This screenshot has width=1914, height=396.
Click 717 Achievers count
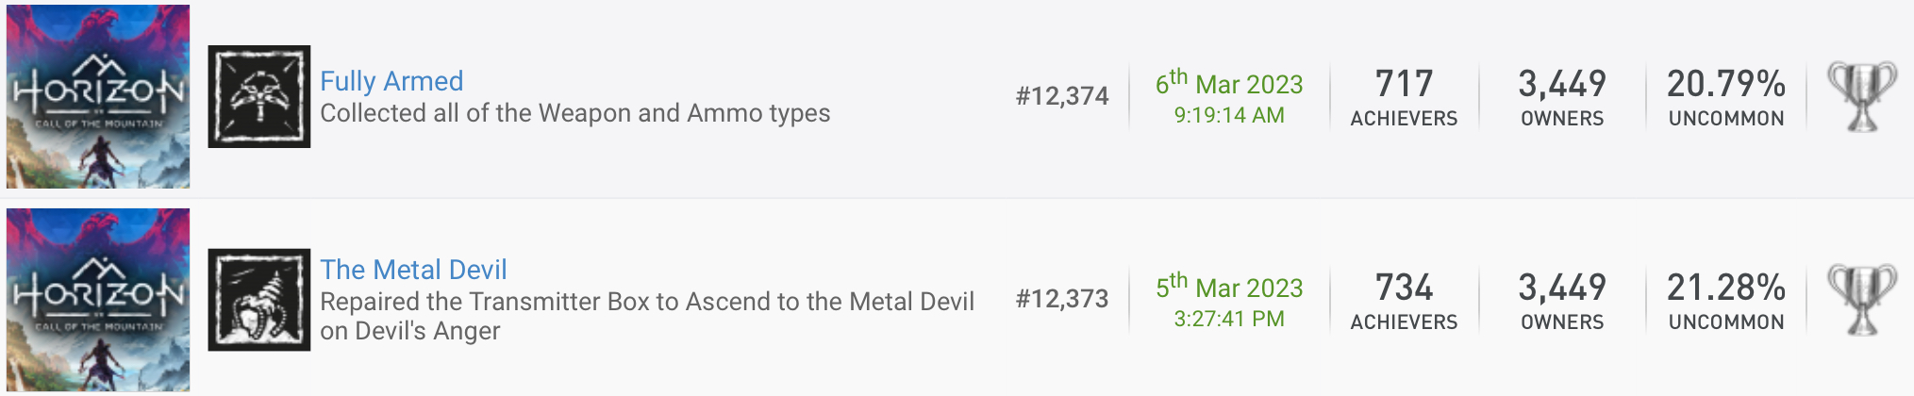(1404, 97)
